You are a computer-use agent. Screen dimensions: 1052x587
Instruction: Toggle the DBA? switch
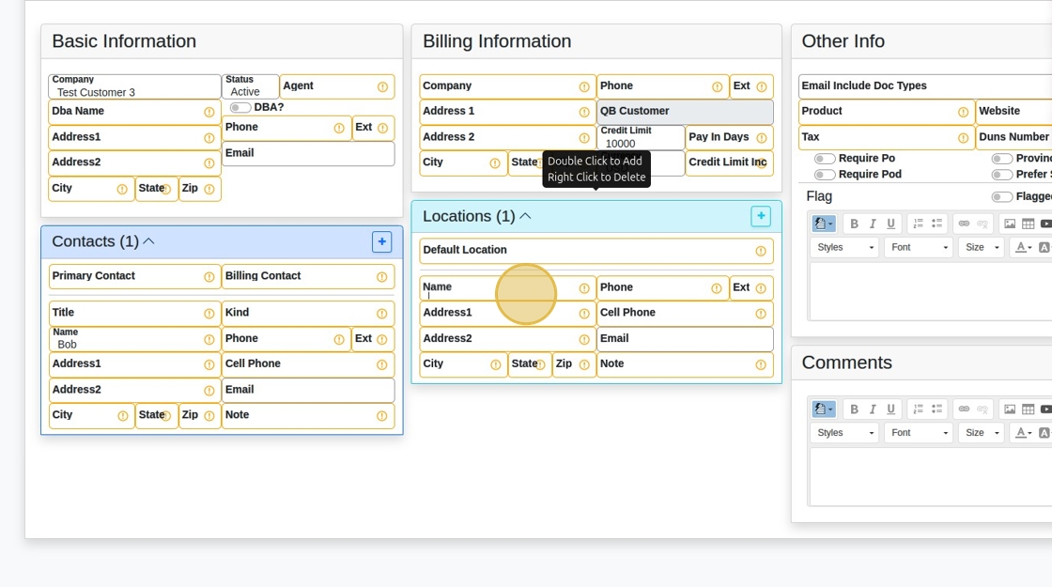point(240,107)
